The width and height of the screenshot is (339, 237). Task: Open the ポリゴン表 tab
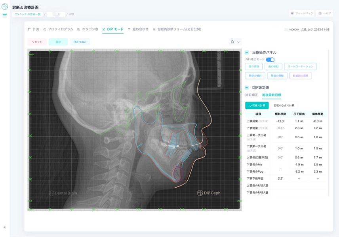87,29
